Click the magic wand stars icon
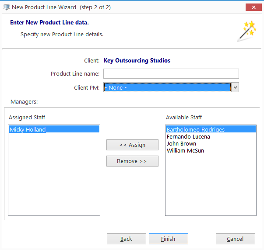264x250 pixels. pyautogui.click(x=246, y=31)
